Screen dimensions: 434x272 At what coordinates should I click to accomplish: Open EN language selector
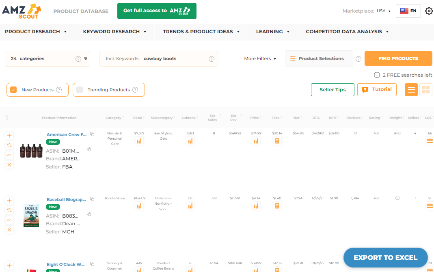click(x=408, y=11)
